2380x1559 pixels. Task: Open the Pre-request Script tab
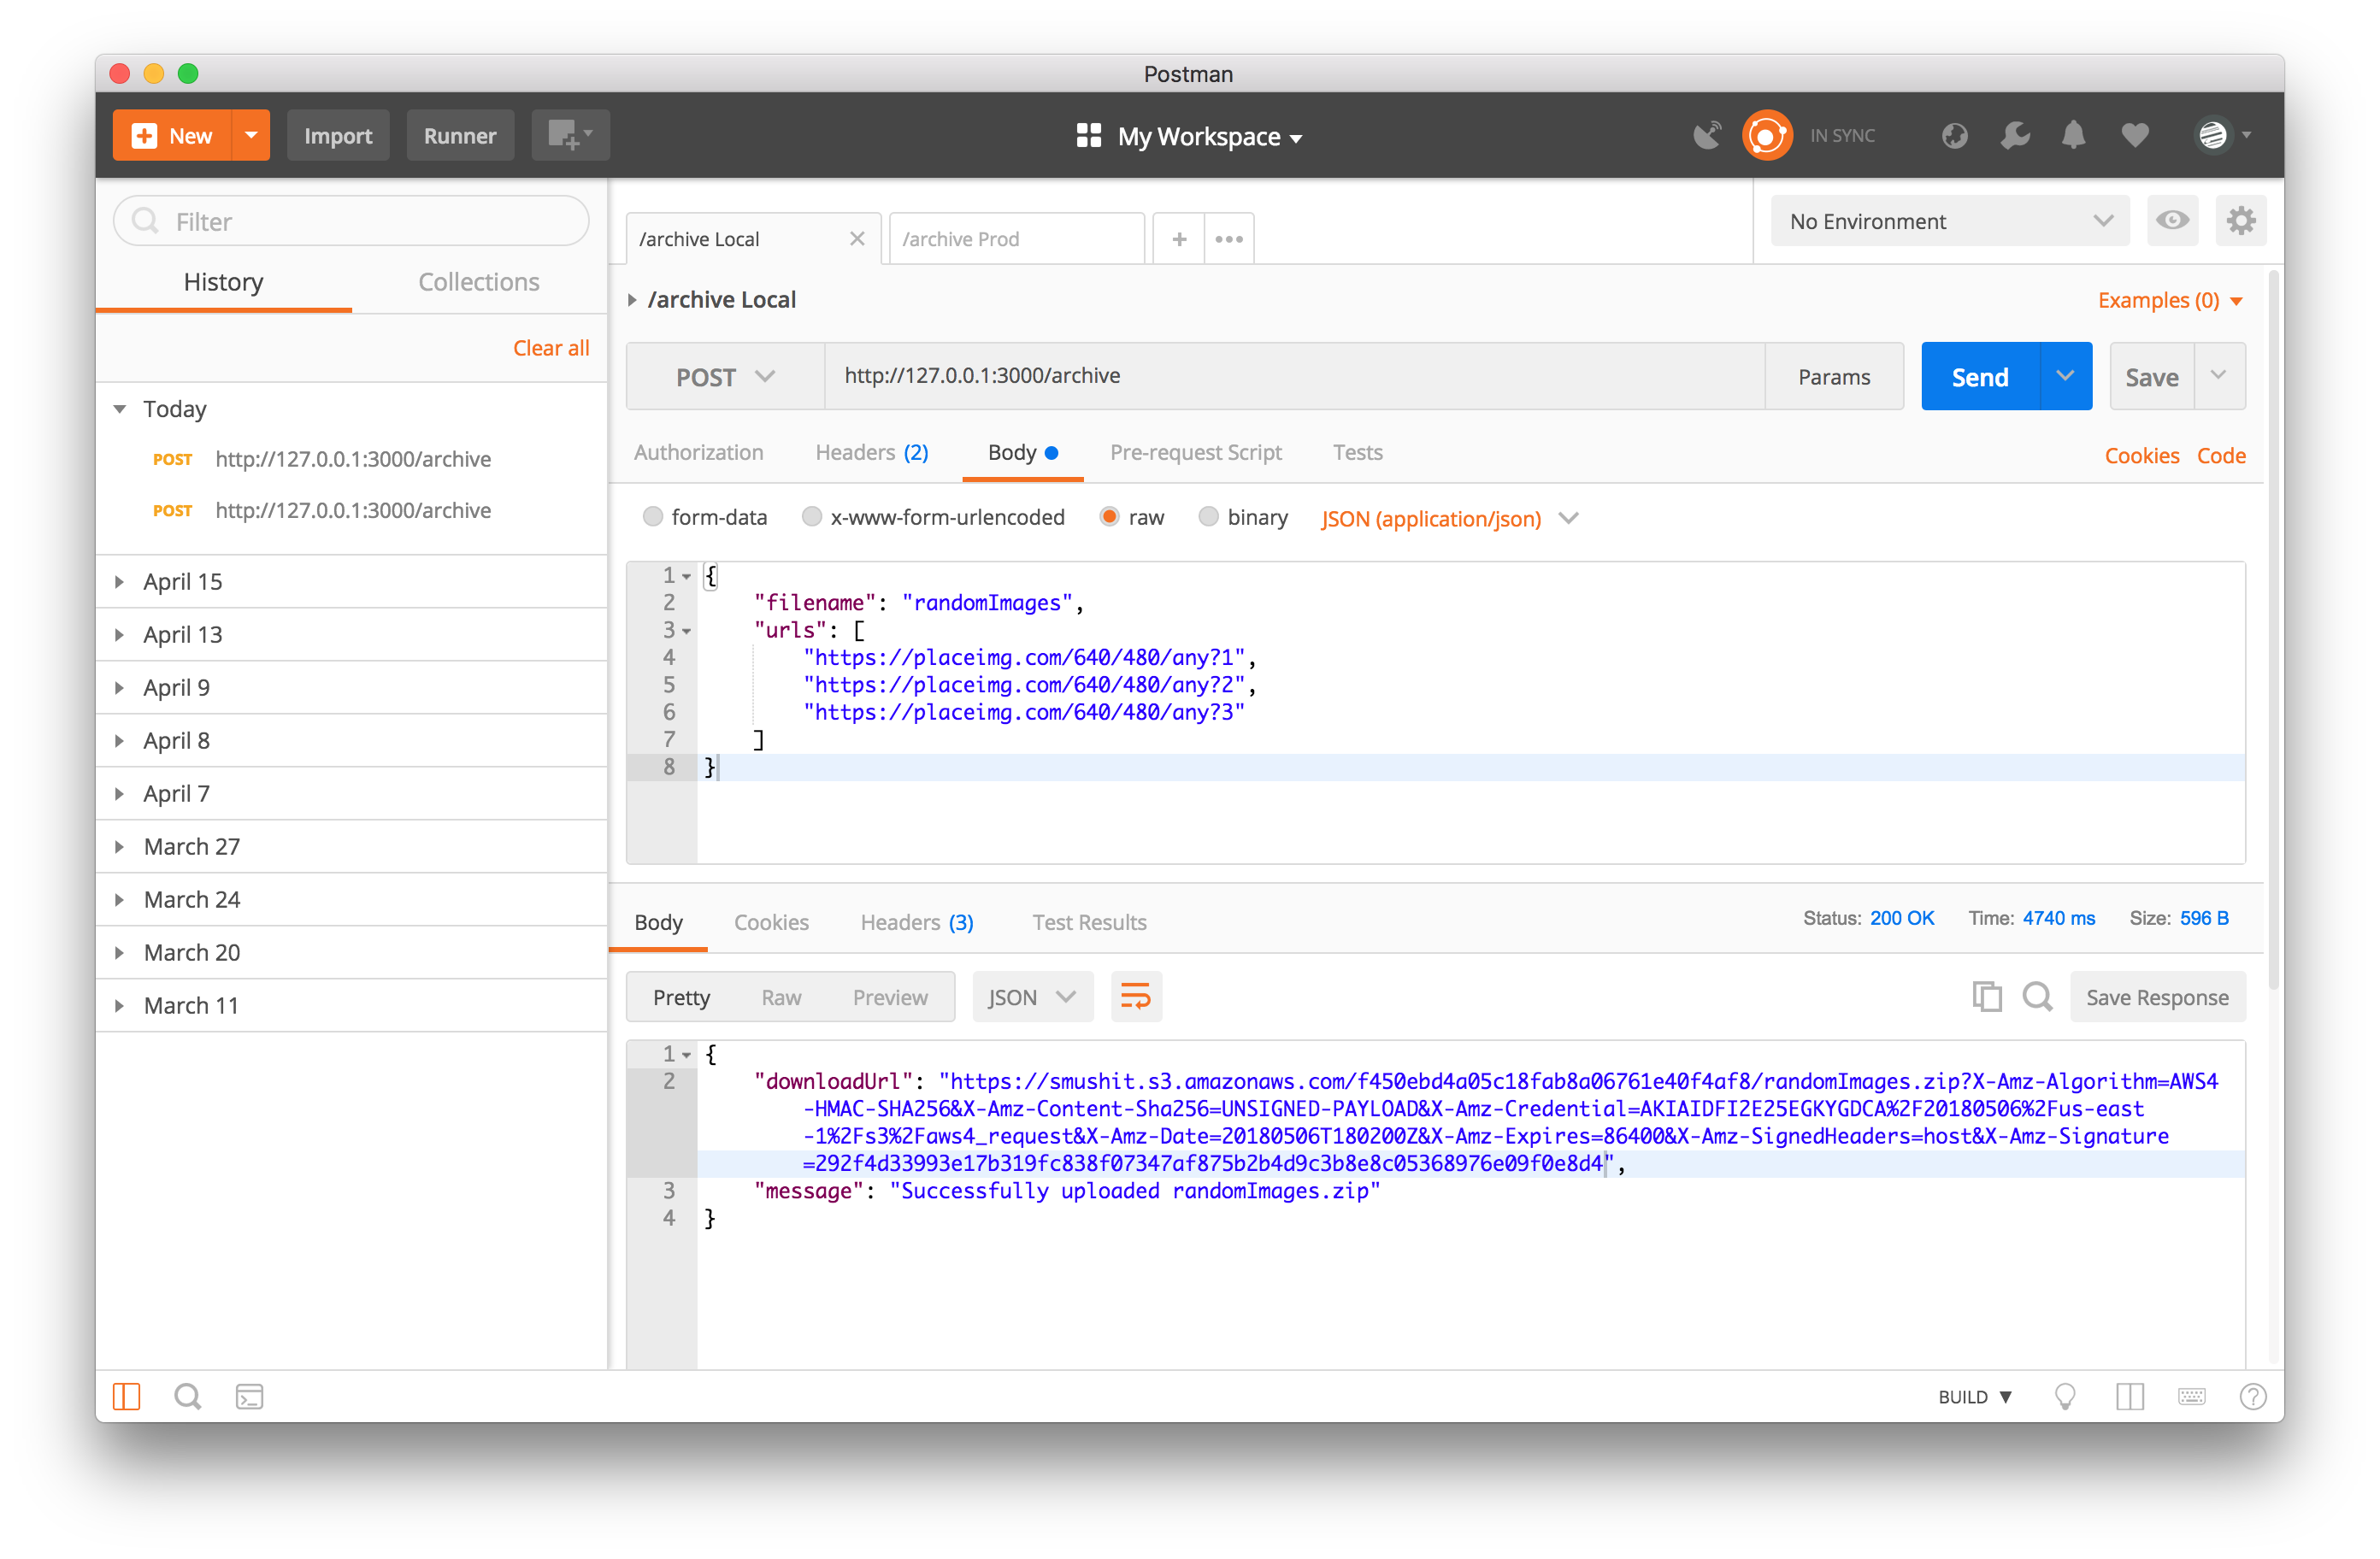tap(1195, 453)
